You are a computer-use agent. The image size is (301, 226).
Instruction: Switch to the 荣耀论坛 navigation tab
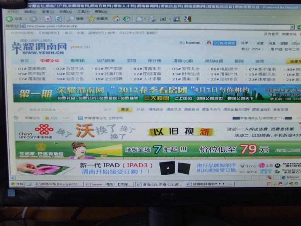pos(50,61)
